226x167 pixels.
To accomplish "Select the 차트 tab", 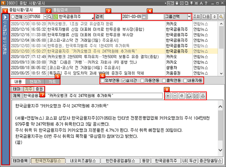I will click(52, 82).
